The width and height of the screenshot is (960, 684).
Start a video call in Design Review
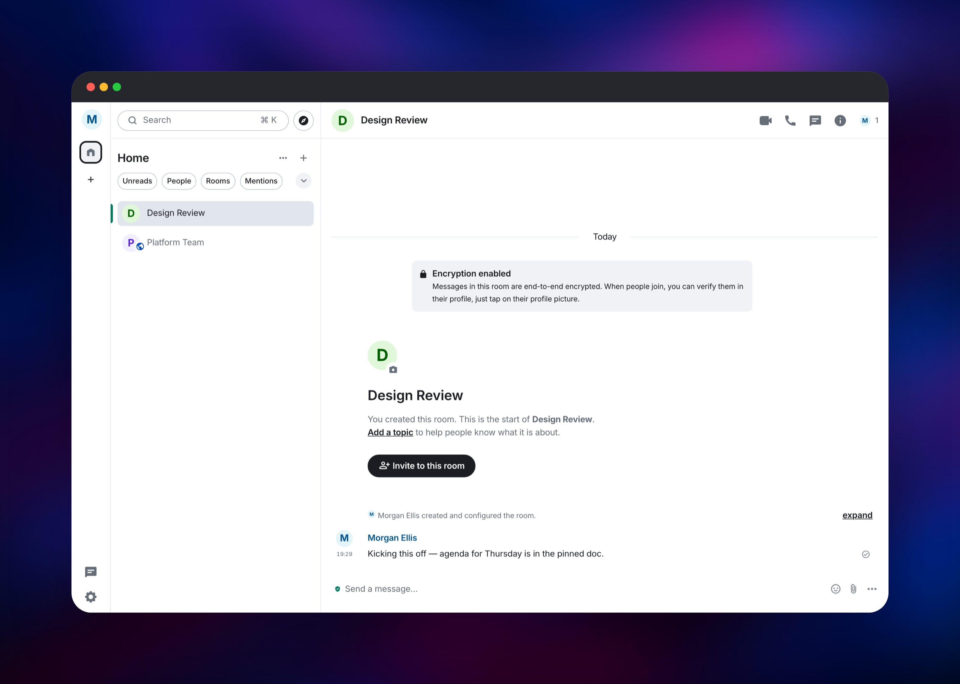[765, 121]
